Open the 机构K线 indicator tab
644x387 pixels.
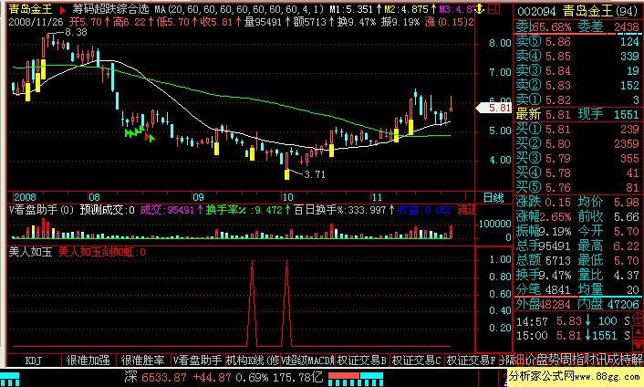tap(253, 361)
